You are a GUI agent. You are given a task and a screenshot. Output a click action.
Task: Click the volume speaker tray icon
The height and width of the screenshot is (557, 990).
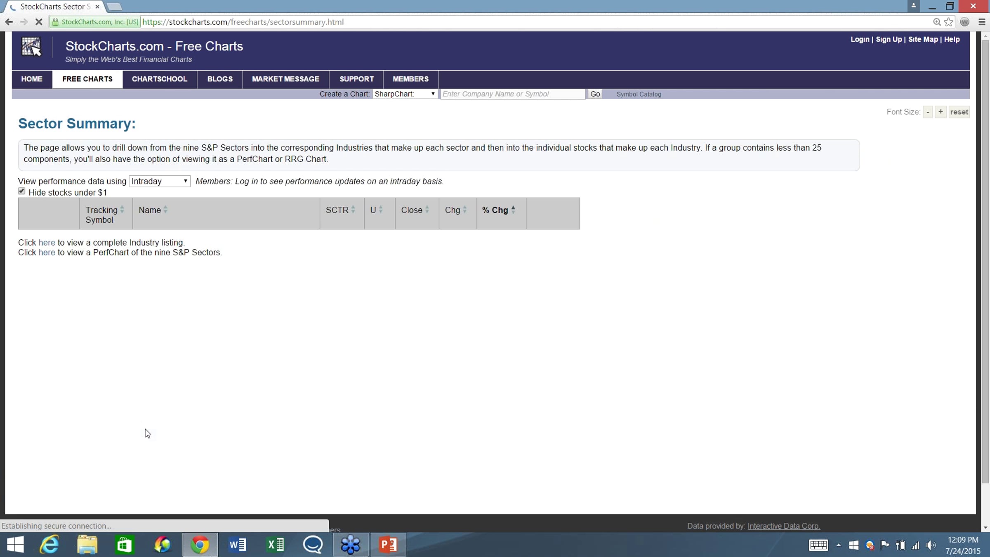(931, 545)
